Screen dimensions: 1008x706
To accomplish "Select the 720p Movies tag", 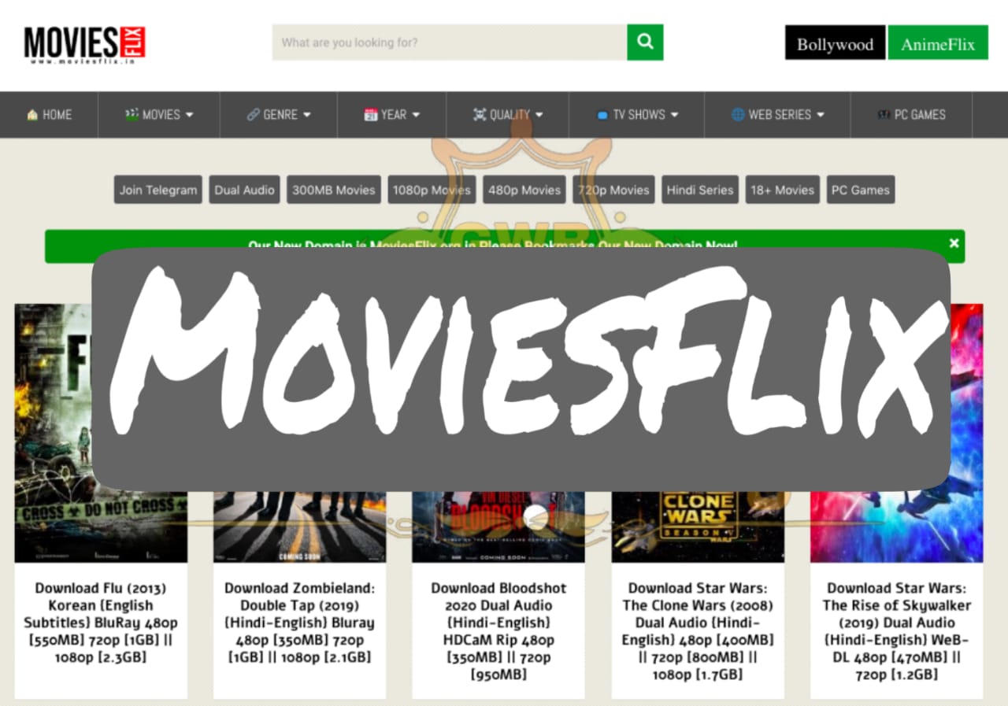I will 613,190.
